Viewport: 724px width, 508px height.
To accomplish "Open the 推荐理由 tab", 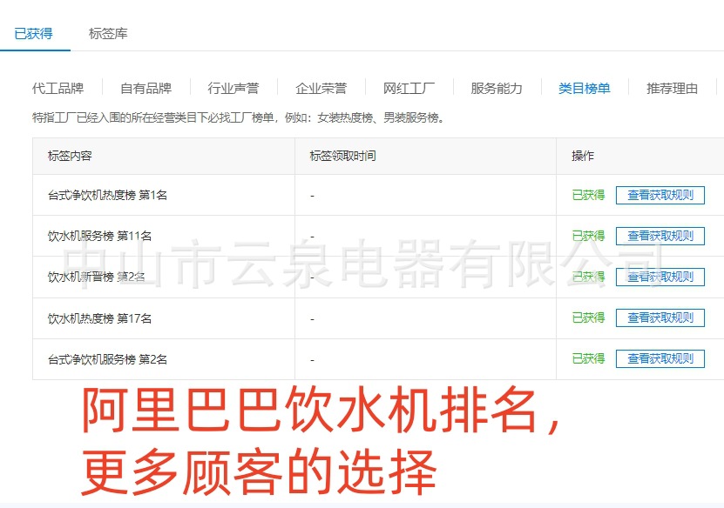I will click(x=673, y=88).
